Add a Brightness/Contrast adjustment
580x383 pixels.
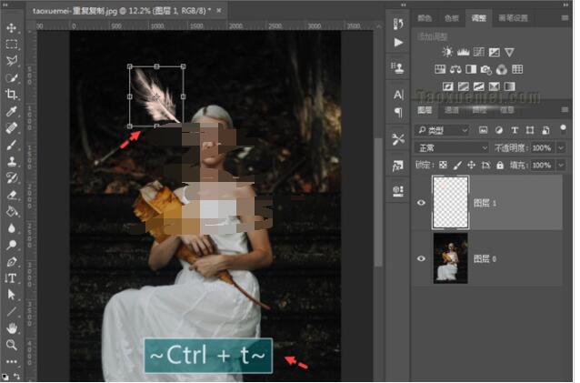(x=447, y=52)
